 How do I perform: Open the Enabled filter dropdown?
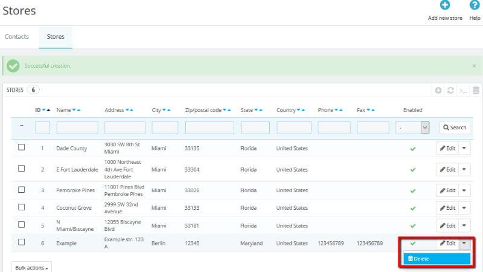pyautogui.click(x=414, y=128)
